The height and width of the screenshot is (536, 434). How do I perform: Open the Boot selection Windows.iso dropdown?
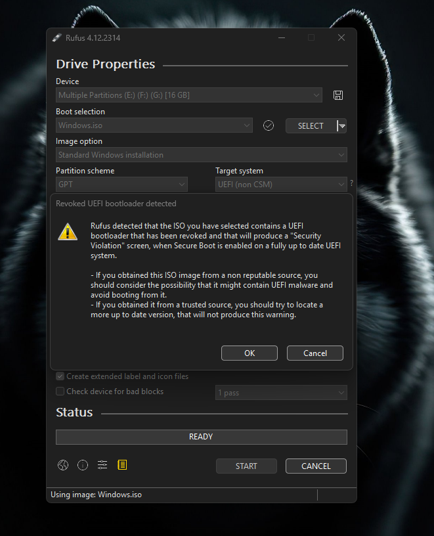(x=154, y=125)
